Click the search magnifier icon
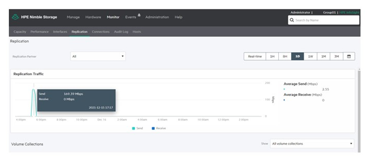Image resolution: width=369 pixels, height=161 pixels. (x=292, y=20)
